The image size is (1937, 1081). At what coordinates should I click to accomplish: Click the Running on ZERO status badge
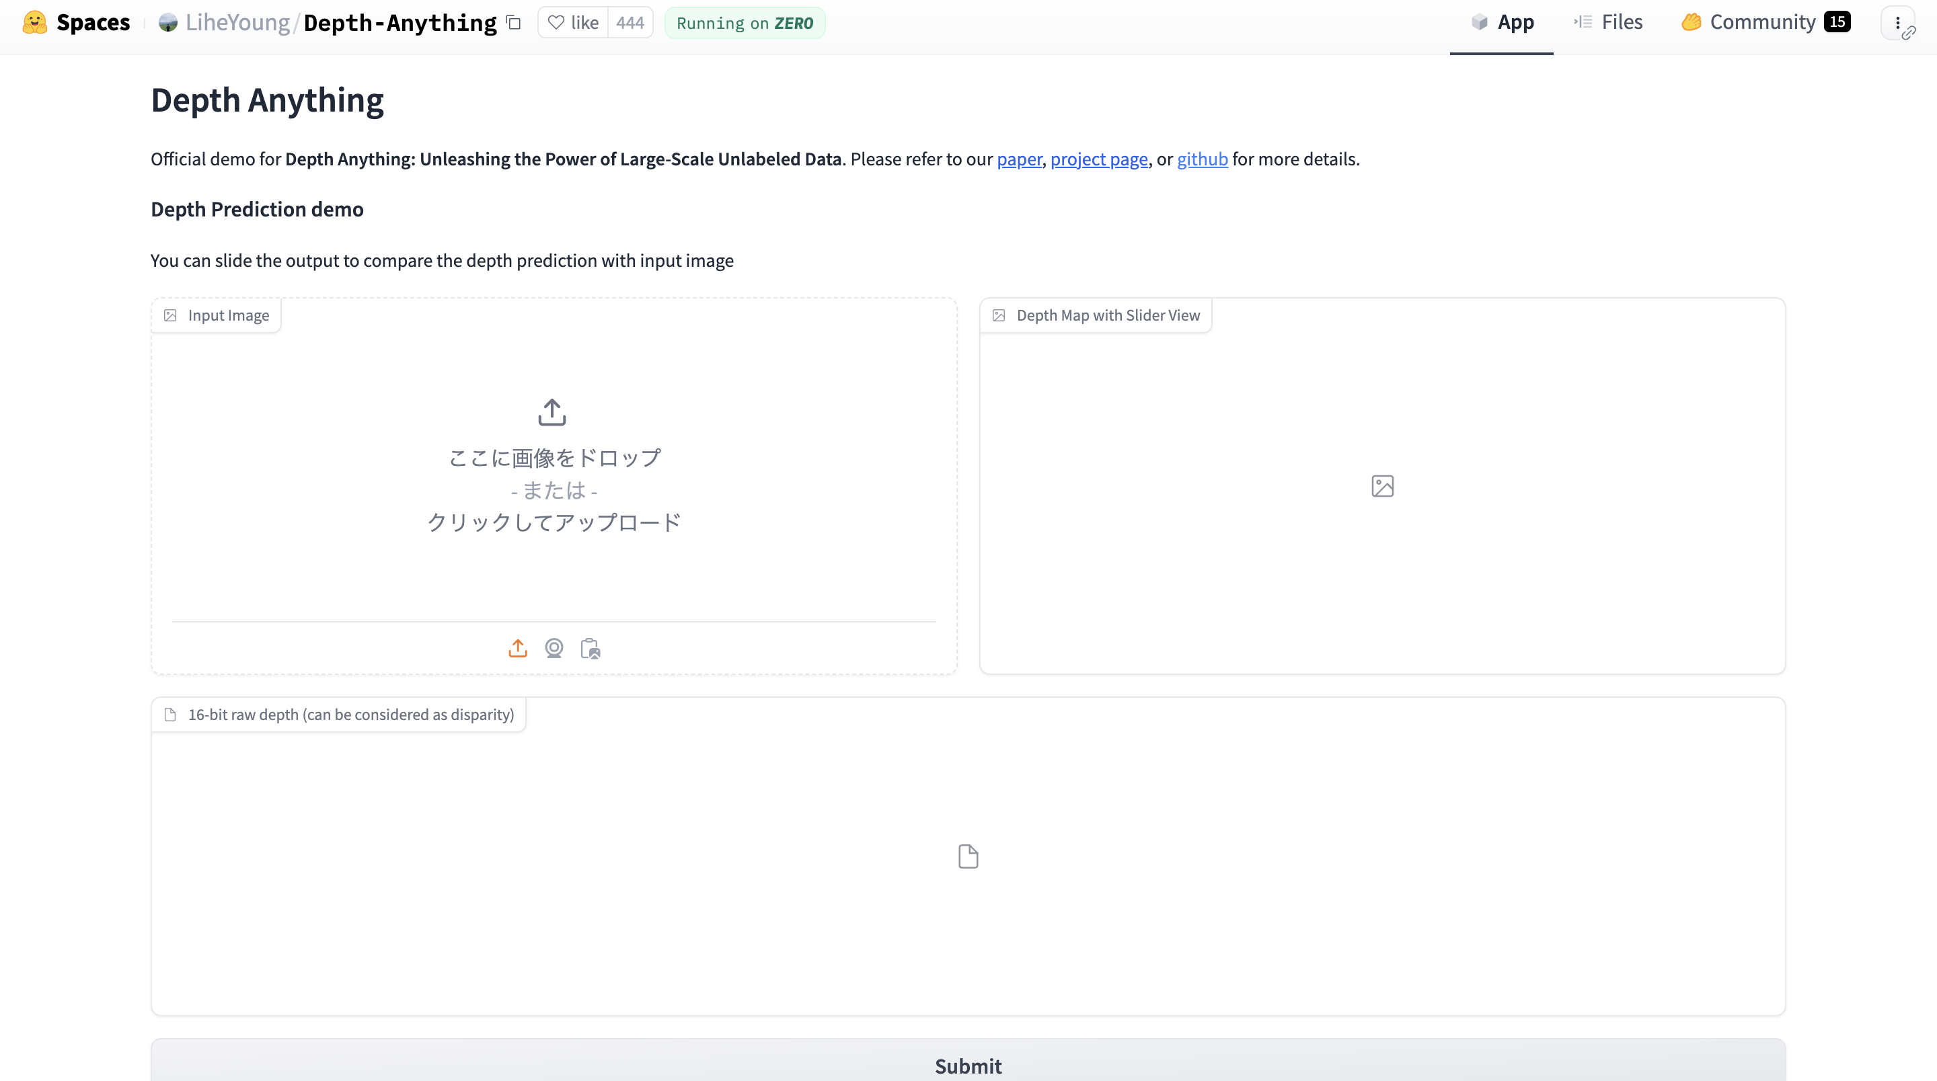745,23
